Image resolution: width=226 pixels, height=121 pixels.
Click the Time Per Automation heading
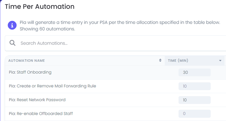click(x=40, y=7)
